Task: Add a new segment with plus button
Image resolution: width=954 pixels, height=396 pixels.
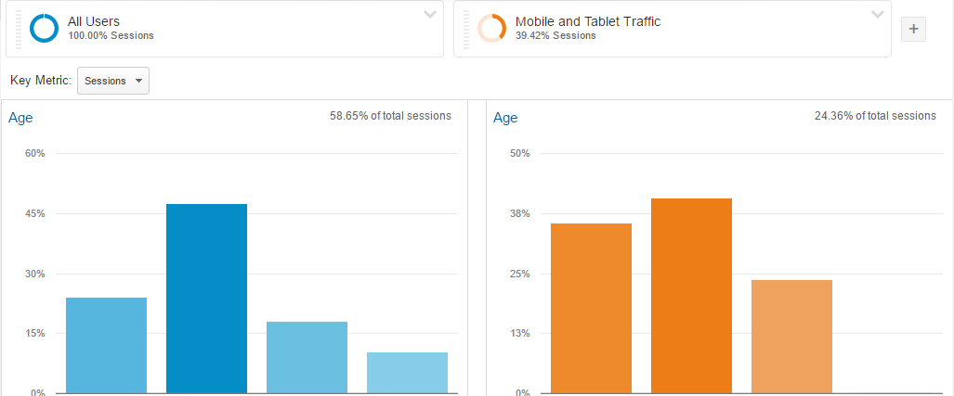Action: tap(913, 29)
